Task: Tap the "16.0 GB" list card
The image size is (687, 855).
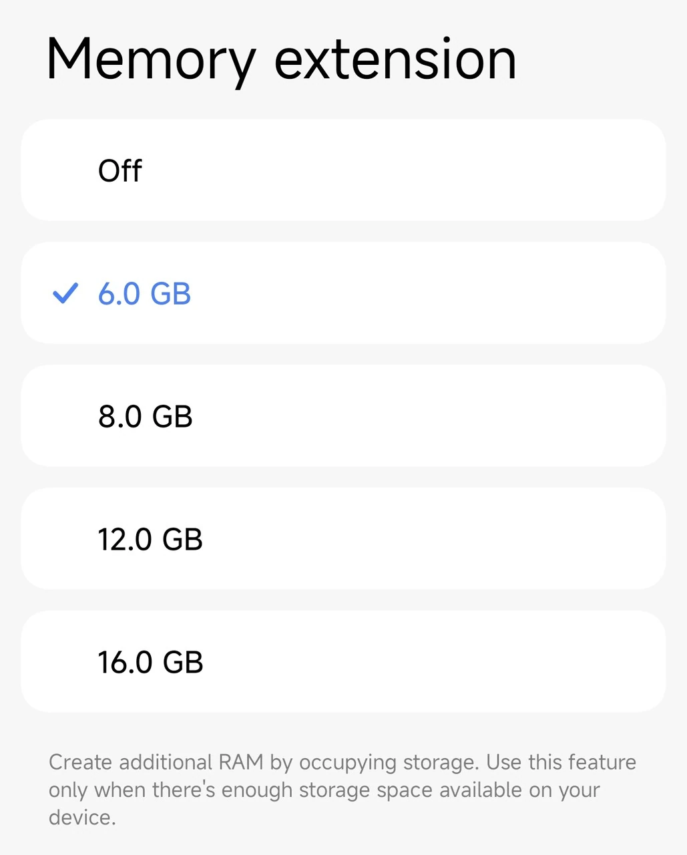Action: (x=343, y=662)
